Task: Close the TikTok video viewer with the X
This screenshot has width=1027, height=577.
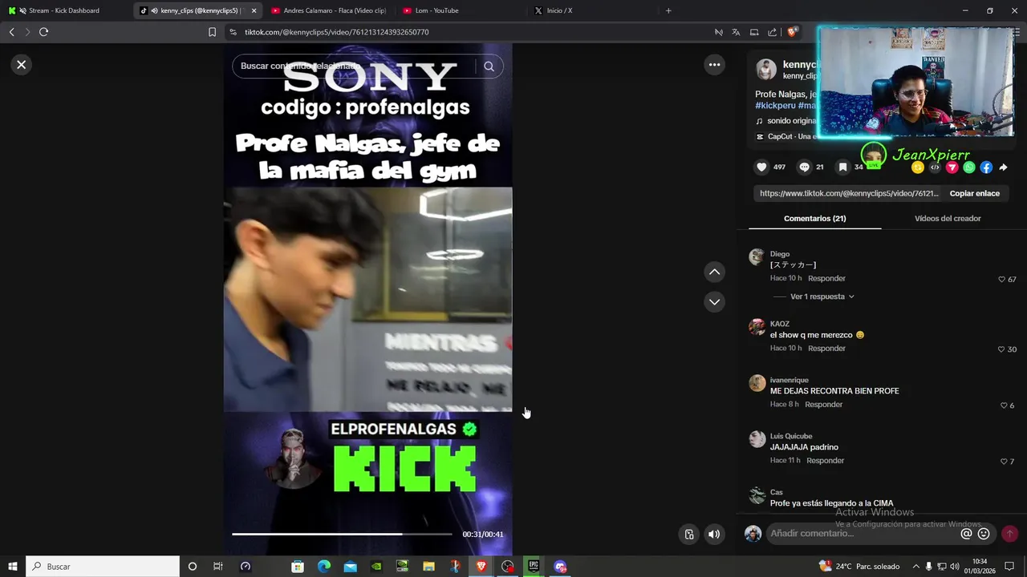Action: 22,65
